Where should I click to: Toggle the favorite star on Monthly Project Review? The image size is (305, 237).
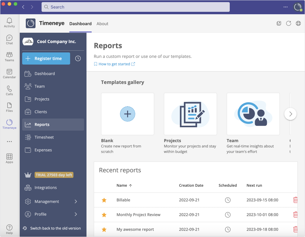pyautogui.click(x=104, y=215)
